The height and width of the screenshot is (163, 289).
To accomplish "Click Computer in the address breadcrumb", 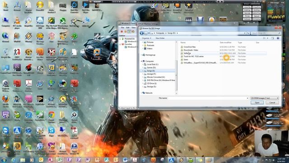I will coord(160,33).
